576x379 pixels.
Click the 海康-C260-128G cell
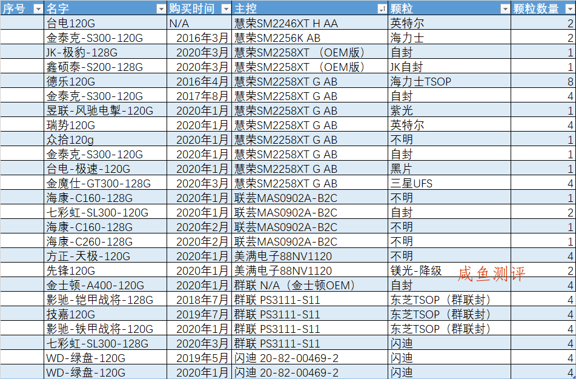click(105, 241)
